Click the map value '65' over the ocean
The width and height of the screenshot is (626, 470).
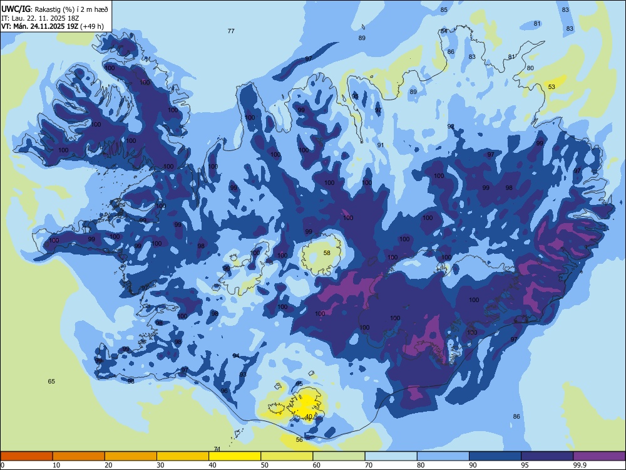click(x=51, y=381)
